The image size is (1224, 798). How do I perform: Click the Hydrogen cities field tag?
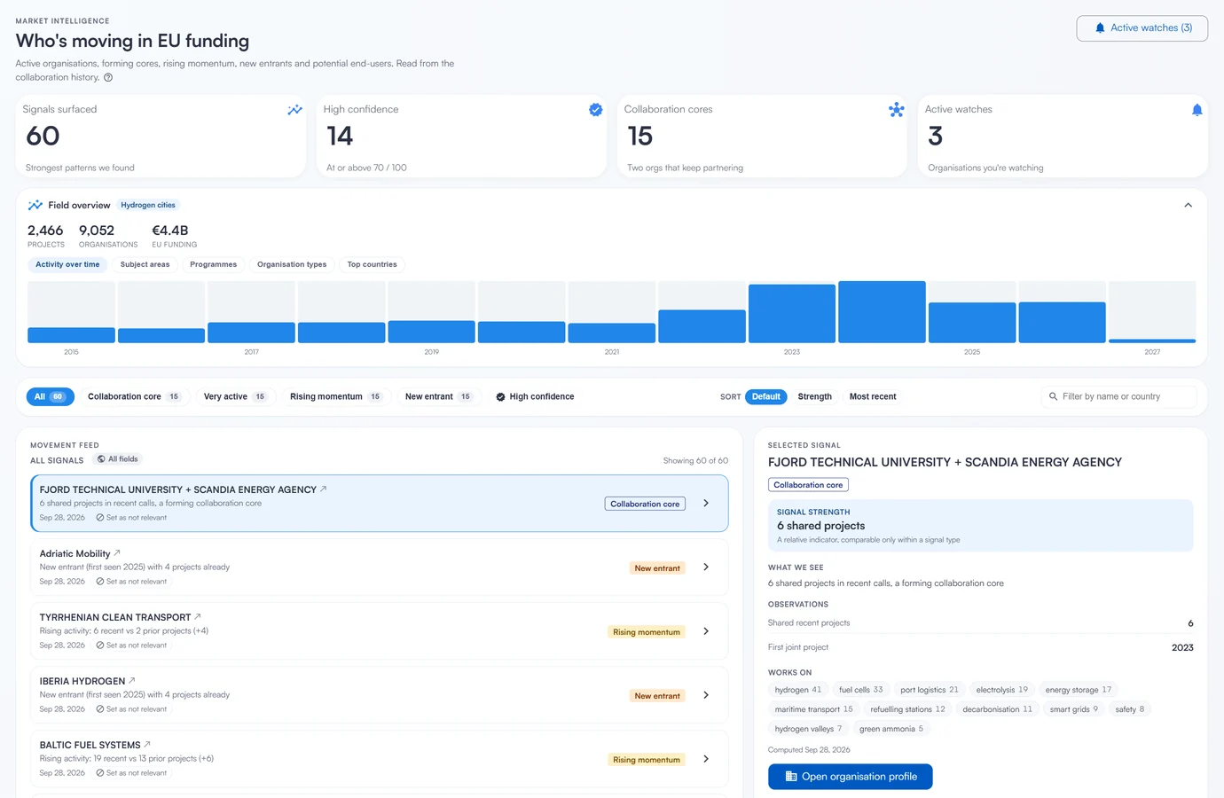click(148, 205)
